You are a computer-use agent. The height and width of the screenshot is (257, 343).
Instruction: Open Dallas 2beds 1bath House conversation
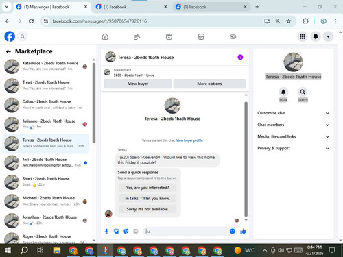(46, 105)
